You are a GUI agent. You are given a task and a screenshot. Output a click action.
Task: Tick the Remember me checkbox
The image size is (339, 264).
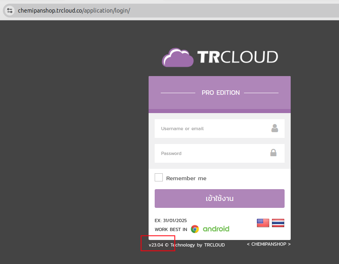point(159,177)
